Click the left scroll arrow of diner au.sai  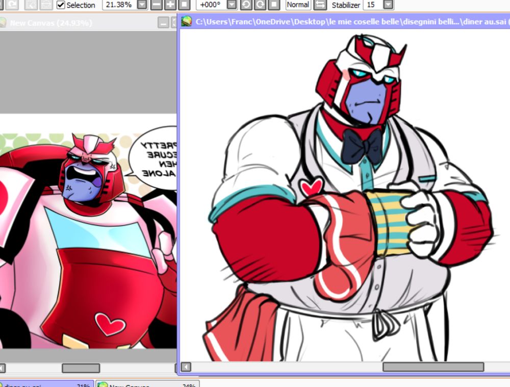click(x=186, y=367)
